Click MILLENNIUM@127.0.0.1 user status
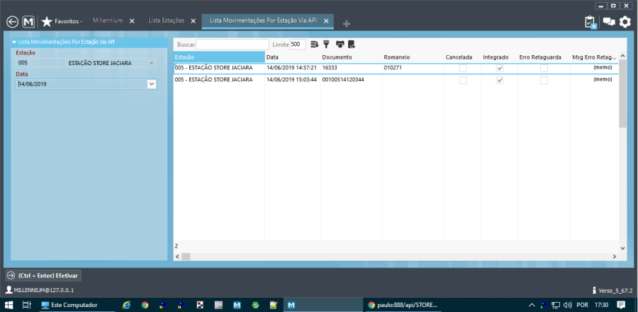This screenshot has height=312, width=638. click(40, 291)
